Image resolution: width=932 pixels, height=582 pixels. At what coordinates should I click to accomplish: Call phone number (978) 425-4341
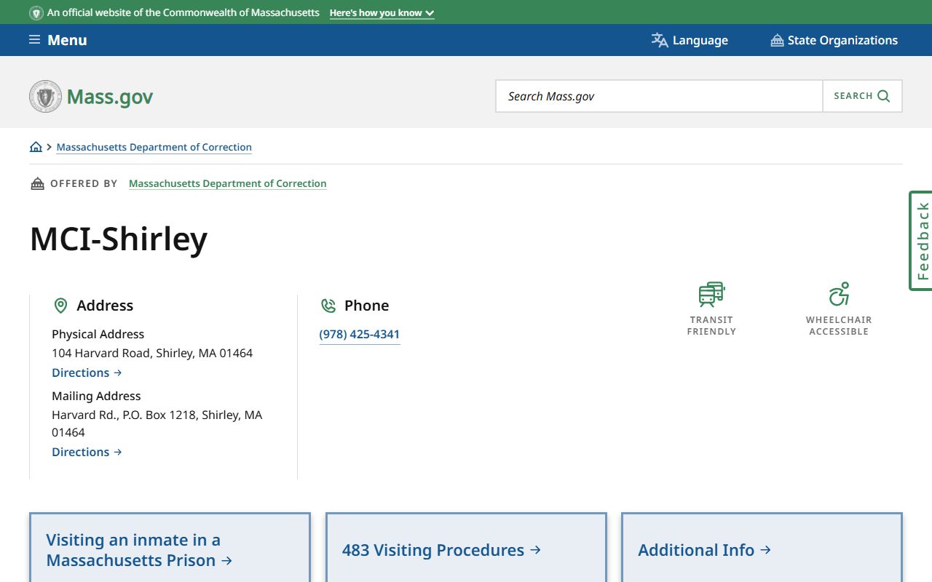coord(360,335)
